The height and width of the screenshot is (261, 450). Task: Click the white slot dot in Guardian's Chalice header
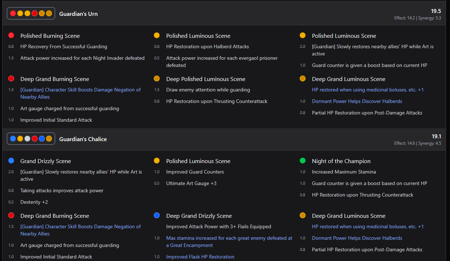point(27,139)
